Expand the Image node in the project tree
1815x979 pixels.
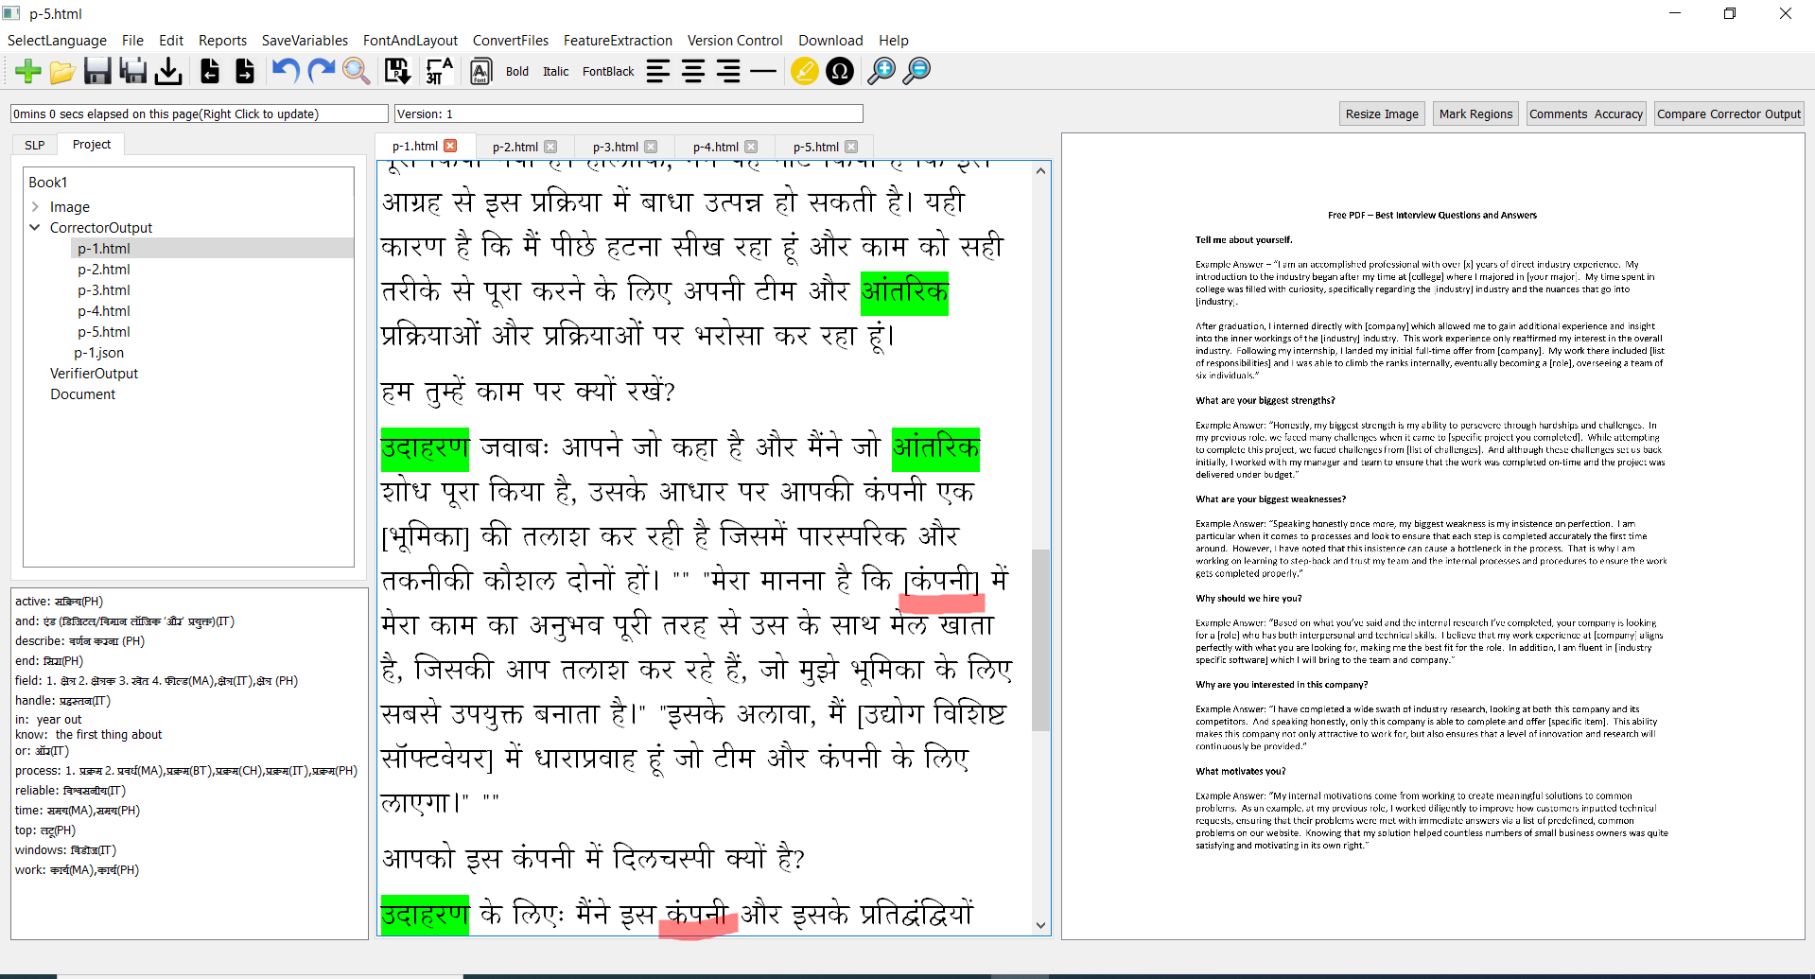(38, 206)
